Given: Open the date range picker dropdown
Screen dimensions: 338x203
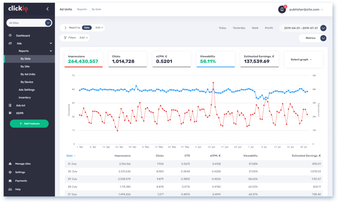Looking at the screenshot, I should pos(323,28).
